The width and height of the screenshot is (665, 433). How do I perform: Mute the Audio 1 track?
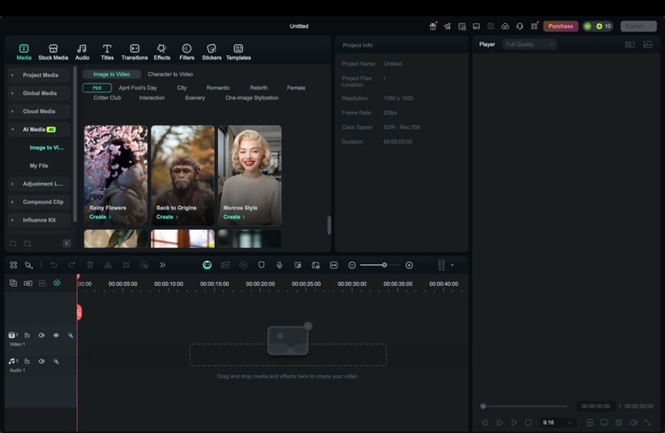[42, 361]
